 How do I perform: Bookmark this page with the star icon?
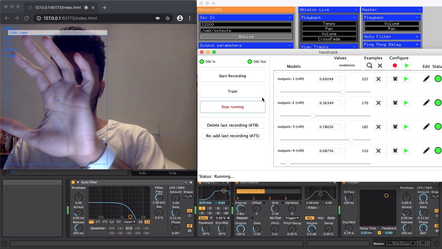[167, 18]
